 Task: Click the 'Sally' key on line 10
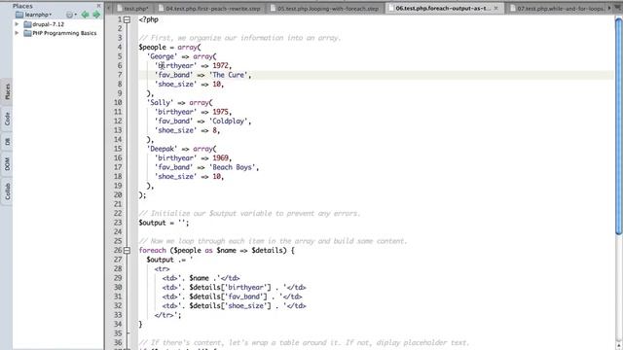point(160,103)
